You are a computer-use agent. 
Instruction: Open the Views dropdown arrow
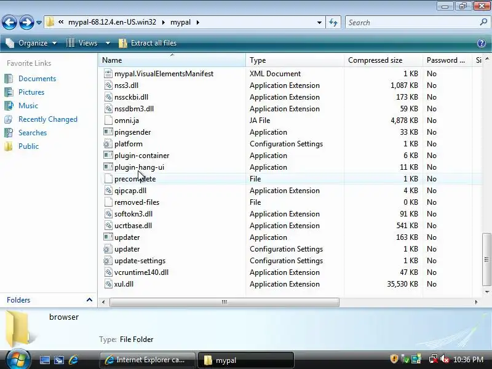pos(108,43)
